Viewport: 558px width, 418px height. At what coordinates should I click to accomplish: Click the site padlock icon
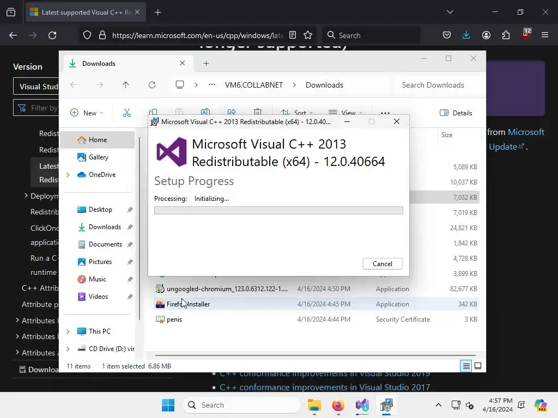click(x=102, y=35)
